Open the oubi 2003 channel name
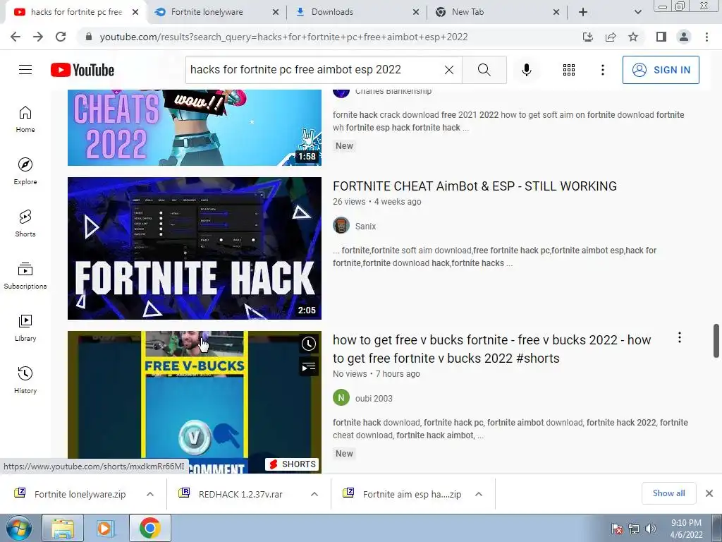The image size is (722, 542). [374, 398]
